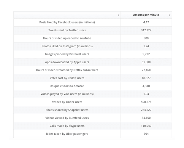Click Videos played by Vine users
The image size is (184, 148).
67,94
